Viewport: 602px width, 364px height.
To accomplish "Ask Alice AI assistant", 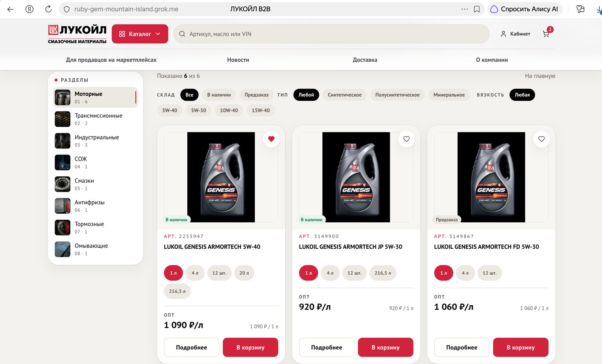I will [524, 9].
